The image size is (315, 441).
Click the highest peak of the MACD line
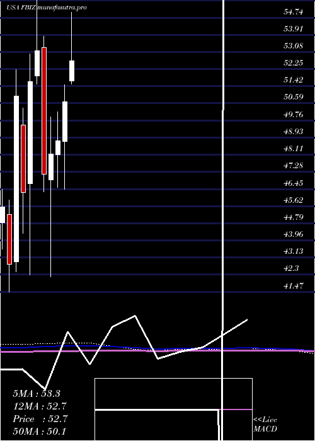point(135,316)
